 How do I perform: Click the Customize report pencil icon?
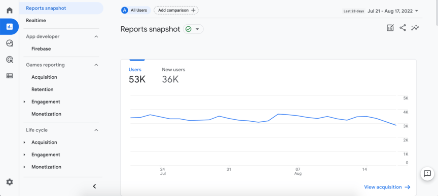click(x=390, y=28)
